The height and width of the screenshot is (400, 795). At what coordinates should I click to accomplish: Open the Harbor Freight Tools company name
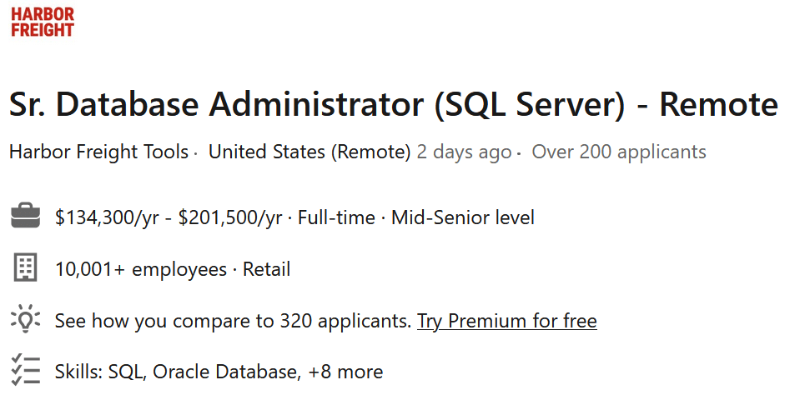pyautogui.click(x=98, y=152)
